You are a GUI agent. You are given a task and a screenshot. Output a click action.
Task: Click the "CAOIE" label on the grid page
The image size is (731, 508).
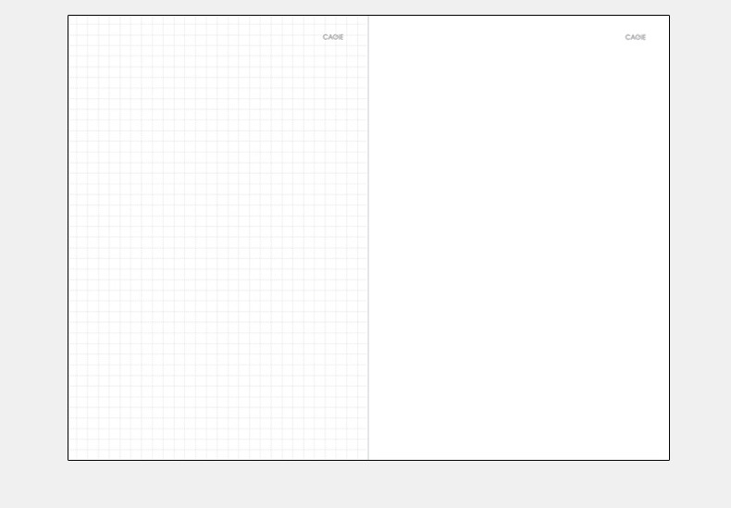(333, 37)
